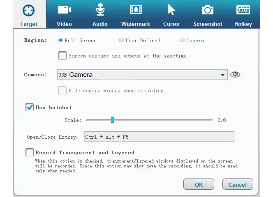Viewport: 273px width, 197px height.
Task: Click the Camera: label
Action: coord(35,75)
